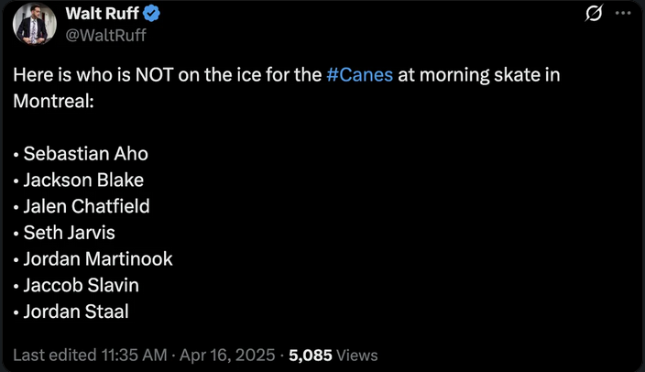Screen dimensions: 645x372
Task: Click the Jordan Staal list entry
Action: (x=76, y=312)
